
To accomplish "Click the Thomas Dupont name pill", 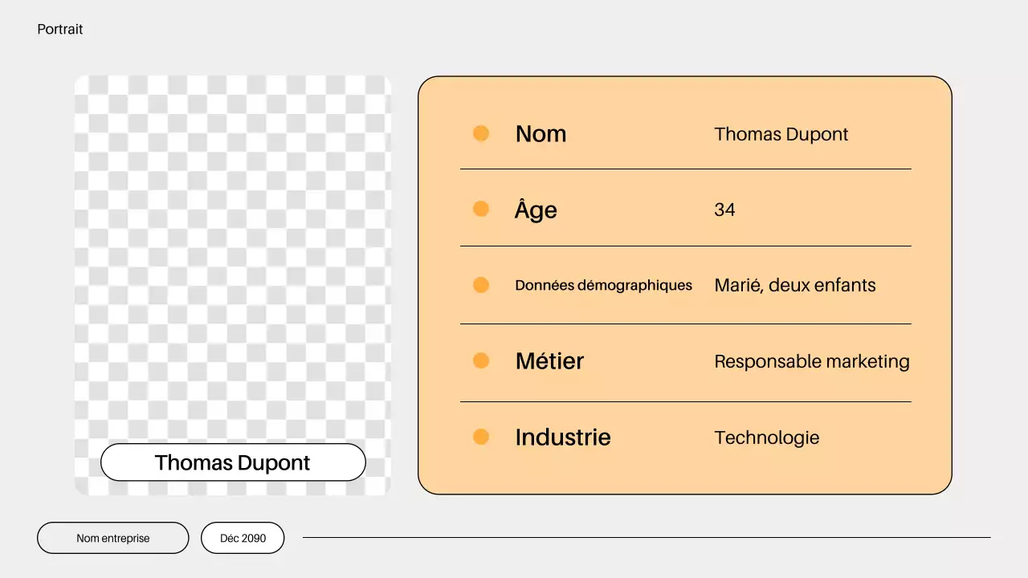I will click(x=232, y=462).
